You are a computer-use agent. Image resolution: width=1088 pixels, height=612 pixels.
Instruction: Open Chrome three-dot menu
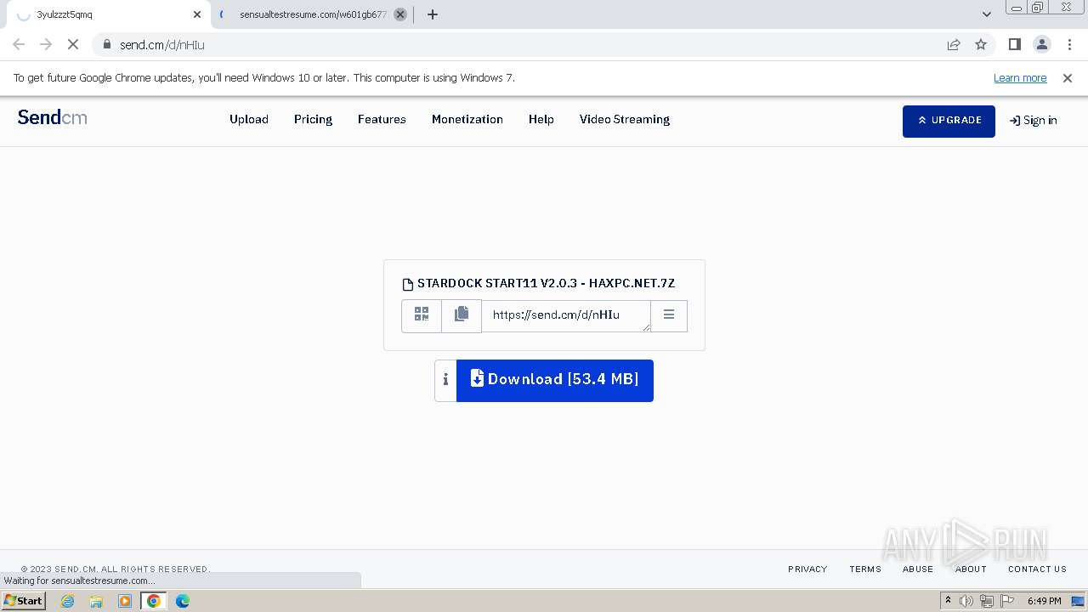click(1068, 44)
